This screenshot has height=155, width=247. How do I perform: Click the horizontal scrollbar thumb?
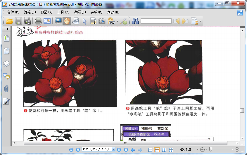click(125, 143)
